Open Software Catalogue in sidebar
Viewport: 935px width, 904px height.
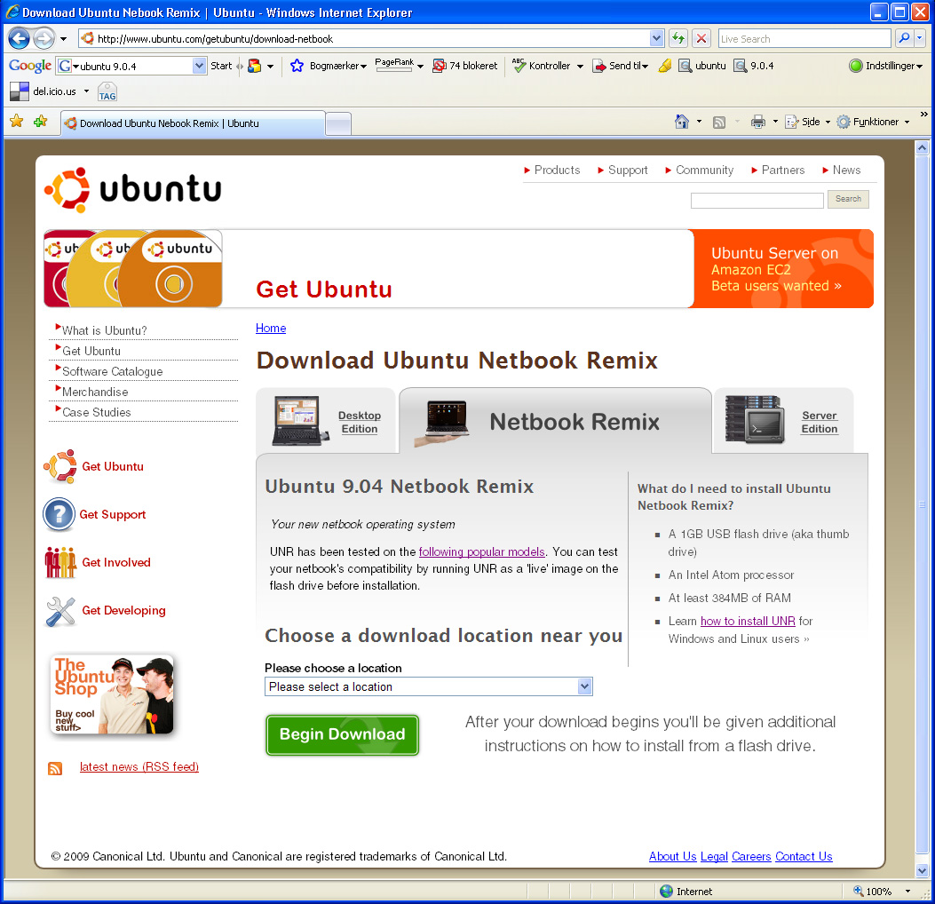tap(112, 371)
